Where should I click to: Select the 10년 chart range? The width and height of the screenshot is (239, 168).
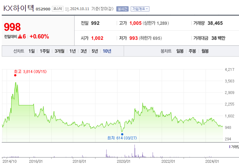pos(107,51)
